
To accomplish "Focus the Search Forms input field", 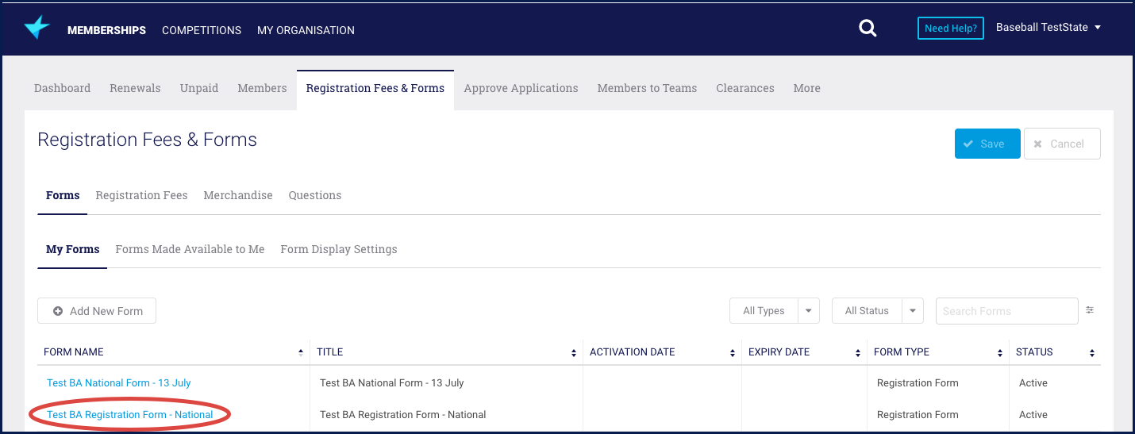I will click(1006, 311).
